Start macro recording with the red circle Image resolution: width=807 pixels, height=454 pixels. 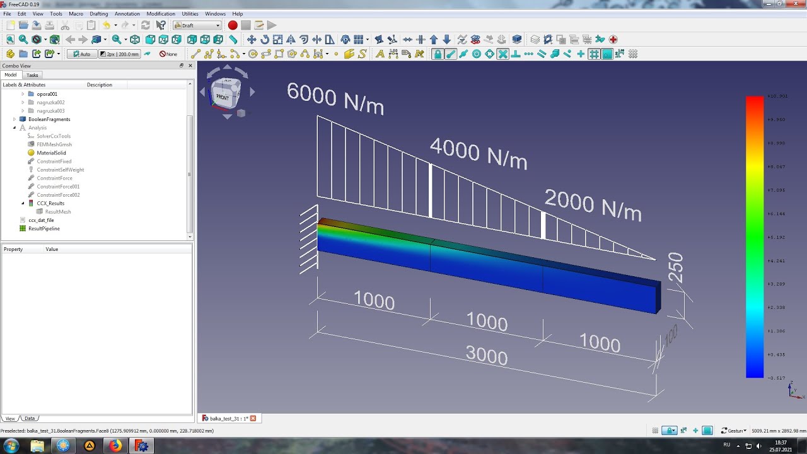click(233, 25)
